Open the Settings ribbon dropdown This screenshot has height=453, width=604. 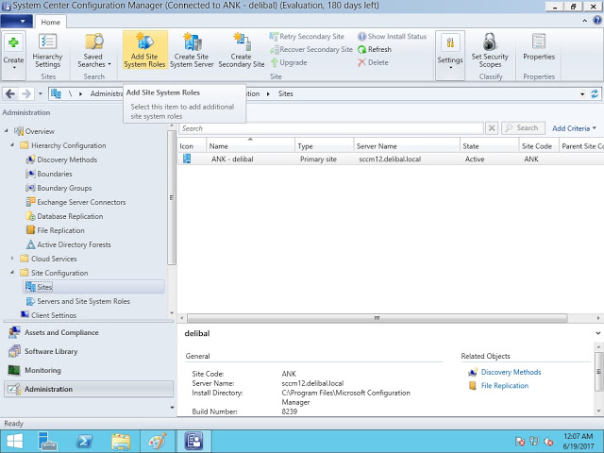[450, 49]
